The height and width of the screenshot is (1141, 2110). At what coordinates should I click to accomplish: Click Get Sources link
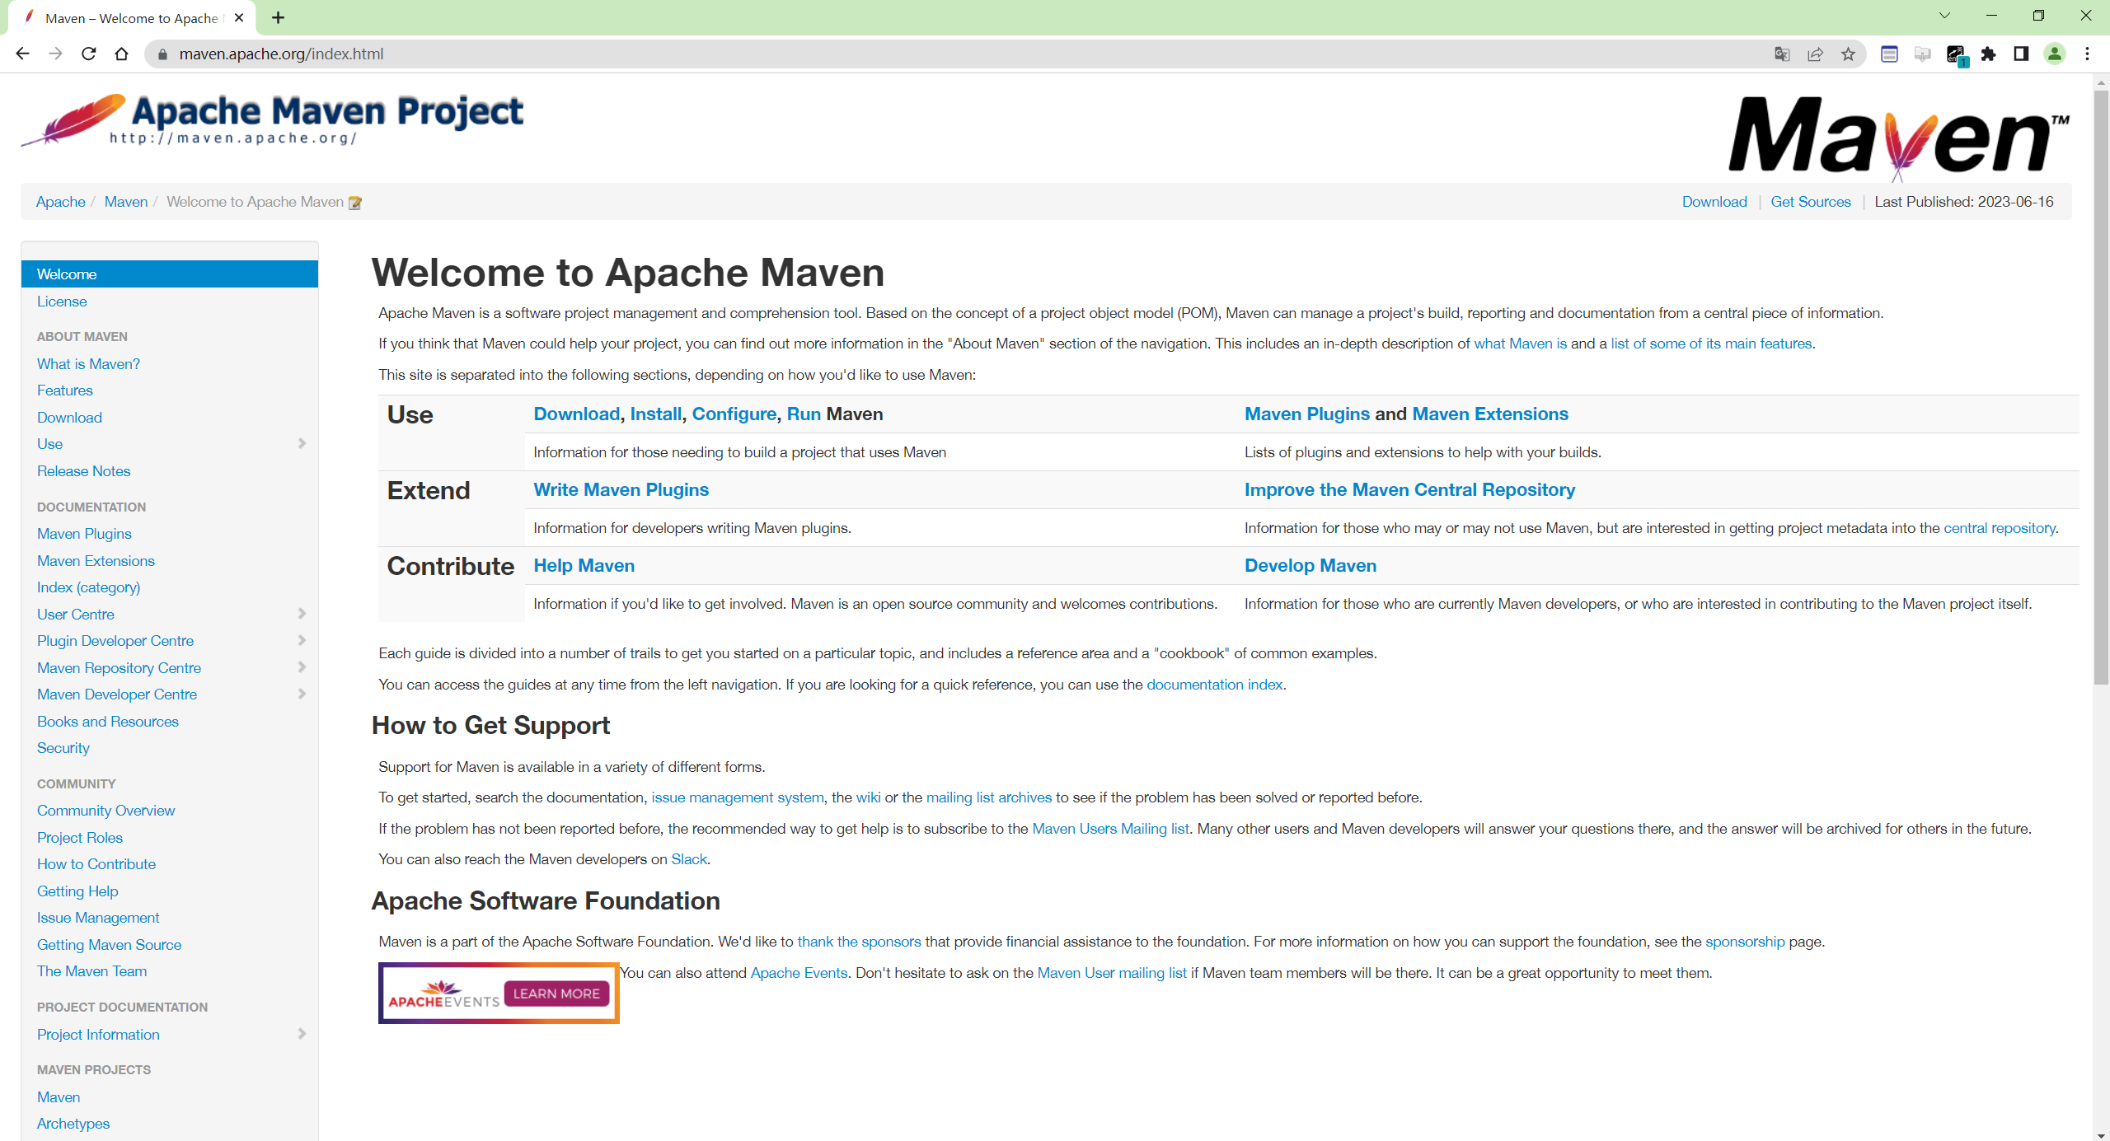[1811, 202]
